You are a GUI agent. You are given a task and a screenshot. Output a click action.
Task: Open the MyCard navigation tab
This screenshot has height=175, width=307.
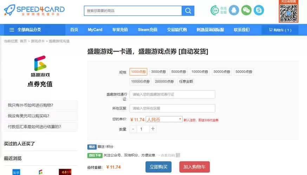click(95, 30)
